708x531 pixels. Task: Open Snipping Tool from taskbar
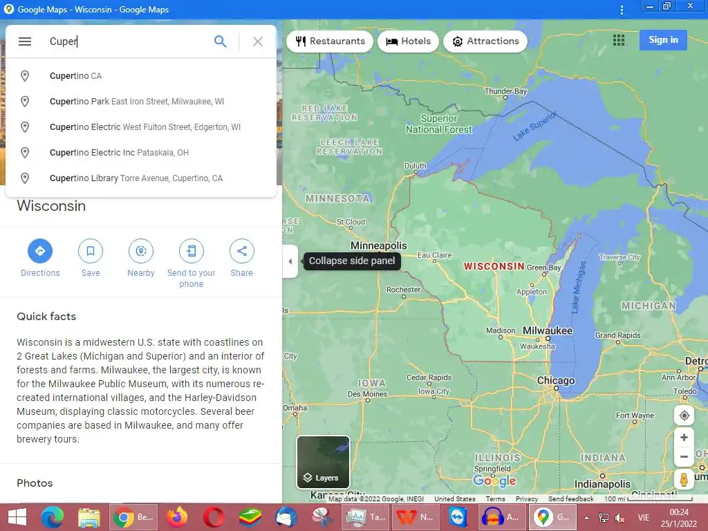322,517
